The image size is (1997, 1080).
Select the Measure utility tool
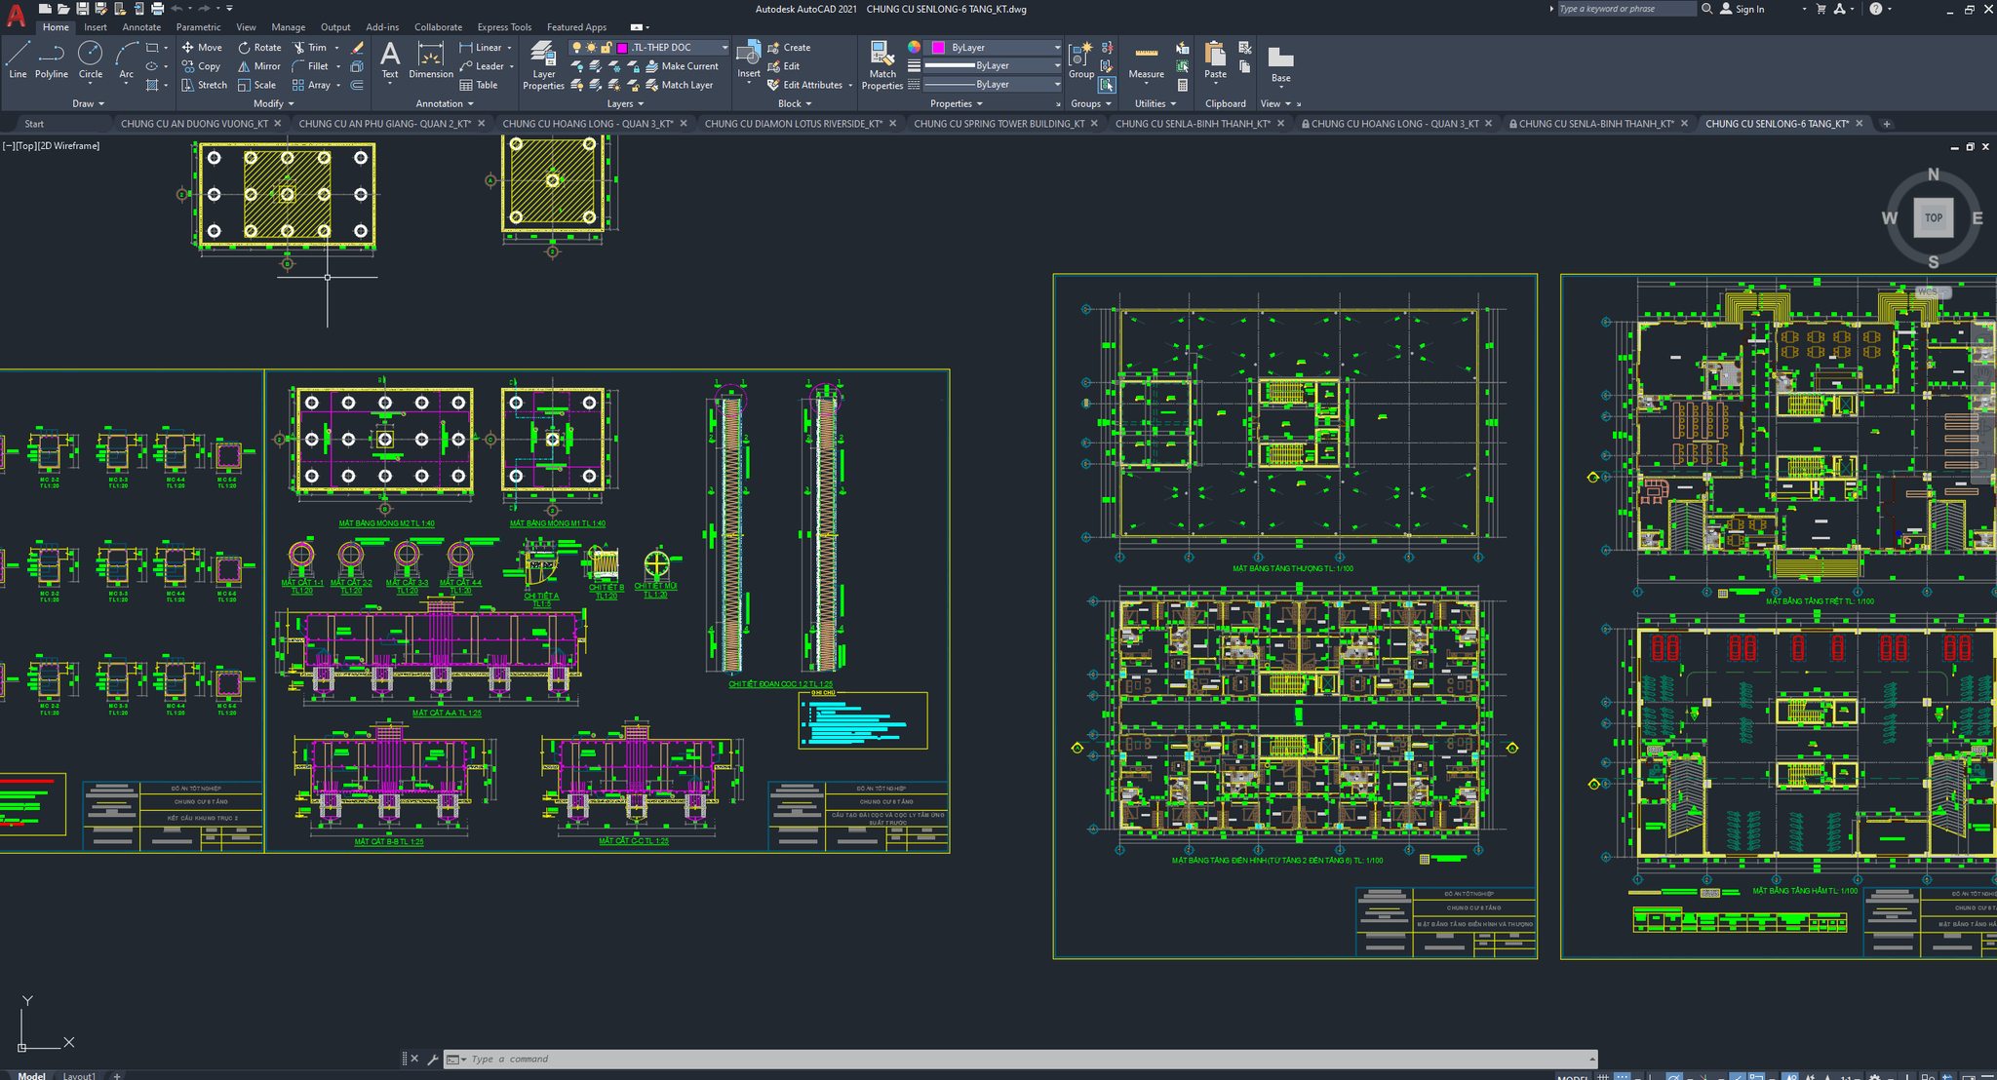click(1146, 60)
